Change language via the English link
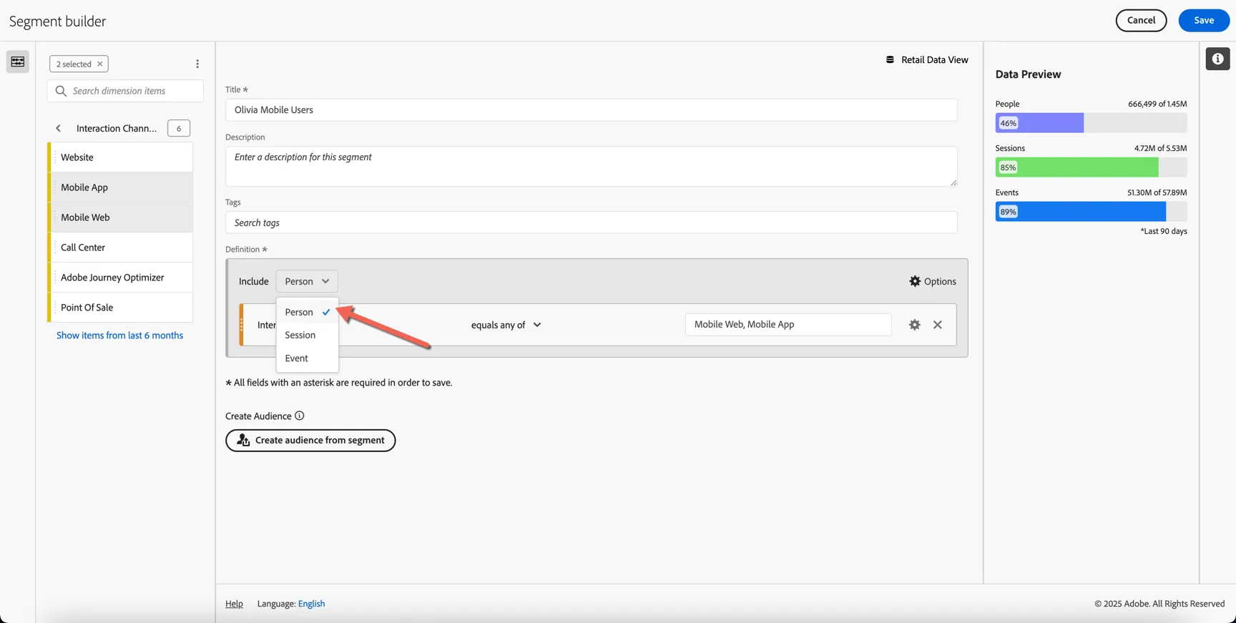This screenshot has height=623, width=1236. point(311,604)
